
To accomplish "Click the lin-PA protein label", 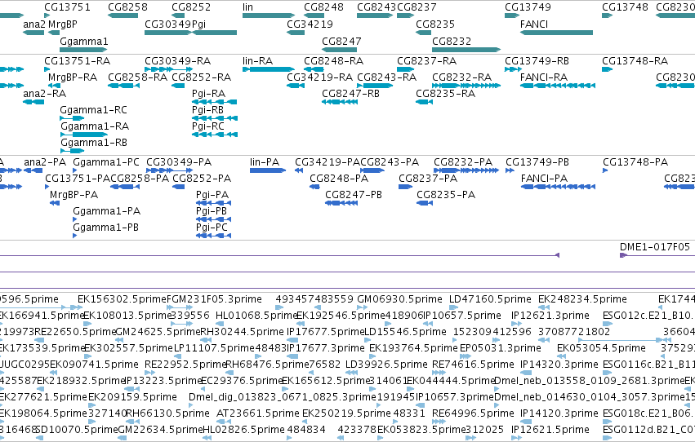I will [x=265, y=162].
